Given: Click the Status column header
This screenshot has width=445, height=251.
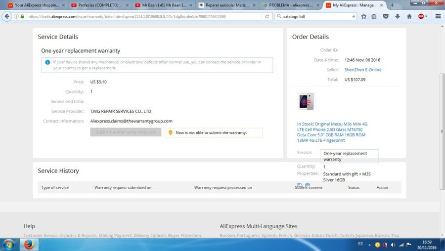Looking at the screenshot, I should point(354,187).
